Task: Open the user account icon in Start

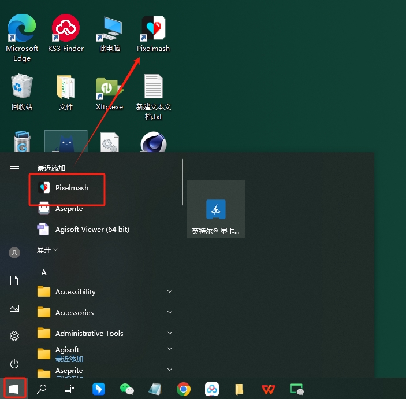Action: pos(14,253)
